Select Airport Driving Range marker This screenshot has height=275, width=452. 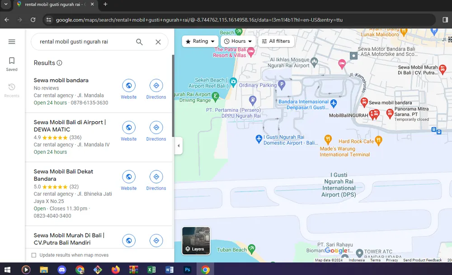pos(215,96)
